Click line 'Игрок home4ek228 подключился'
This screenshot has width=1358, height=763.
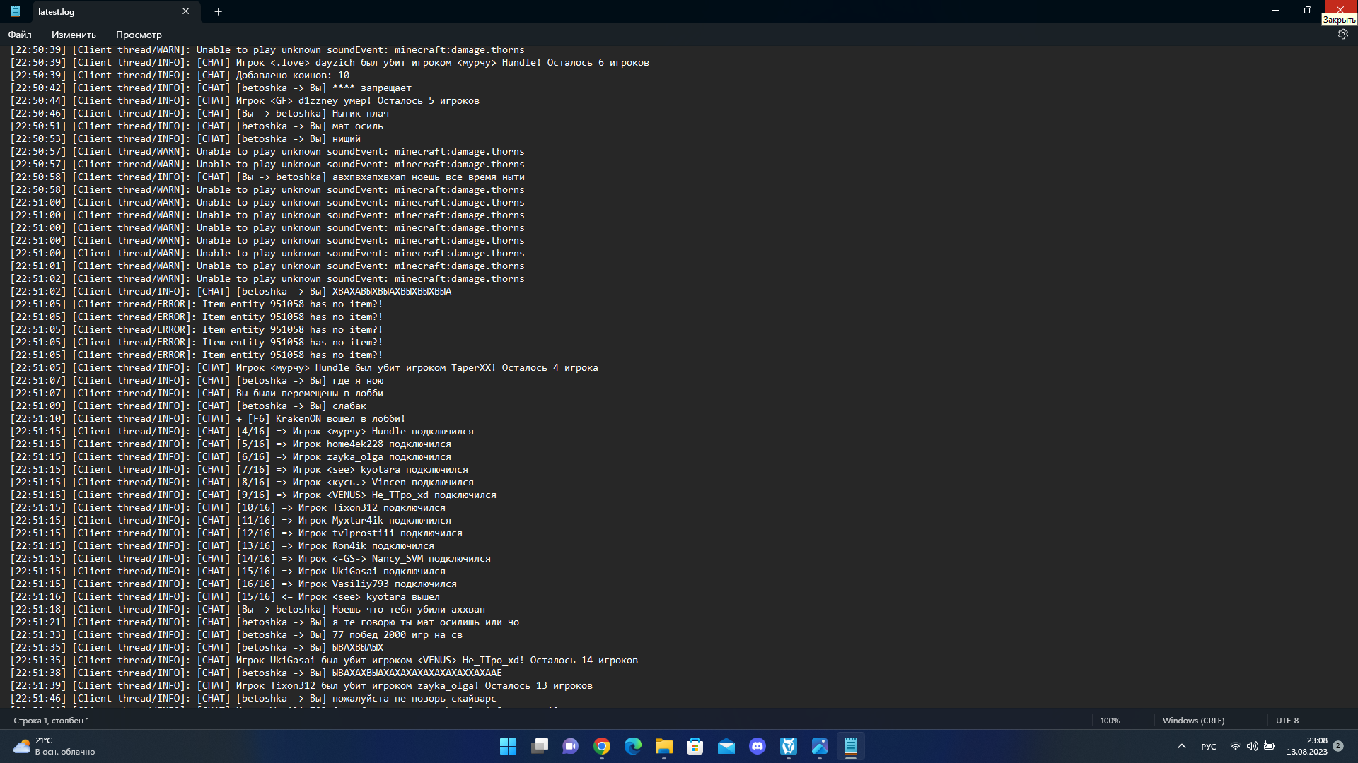pyautogui.click(x=231, y=444)
